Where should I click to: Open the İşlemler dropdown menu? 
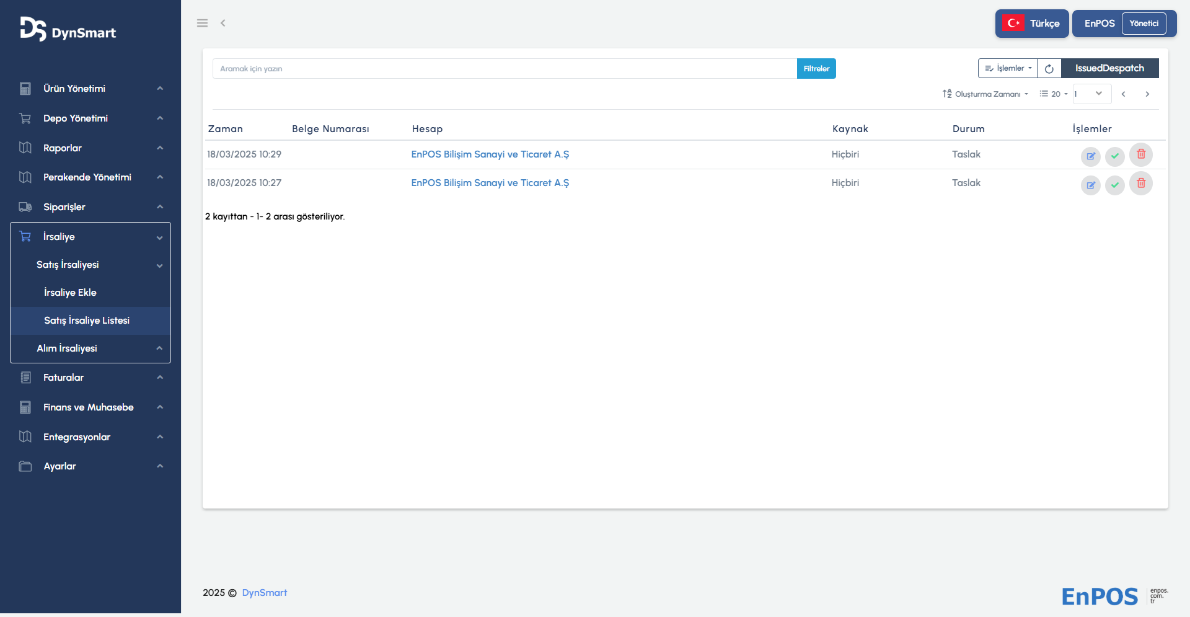click(x=1008, y=69)
